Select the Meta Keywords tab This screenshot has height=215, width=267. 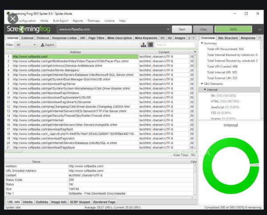tap(146, 38)
